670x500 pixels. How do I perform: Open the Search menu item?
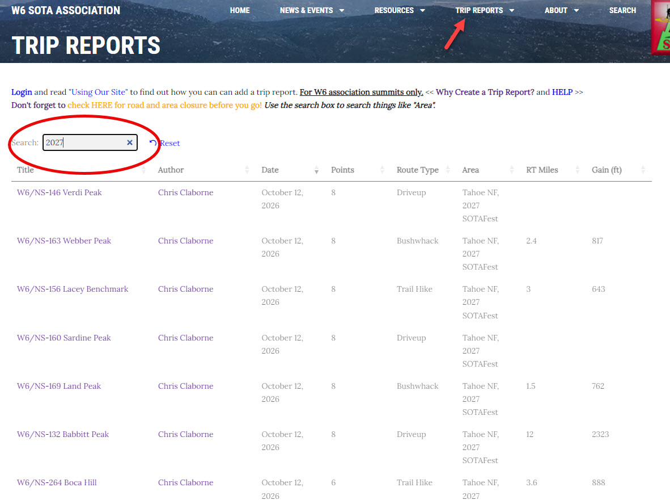pos(622,10)
